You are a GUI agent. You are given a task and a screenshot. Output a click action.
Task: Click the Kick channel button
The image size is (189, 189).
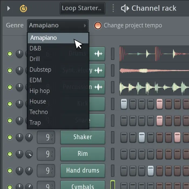(x=97, y=104)
